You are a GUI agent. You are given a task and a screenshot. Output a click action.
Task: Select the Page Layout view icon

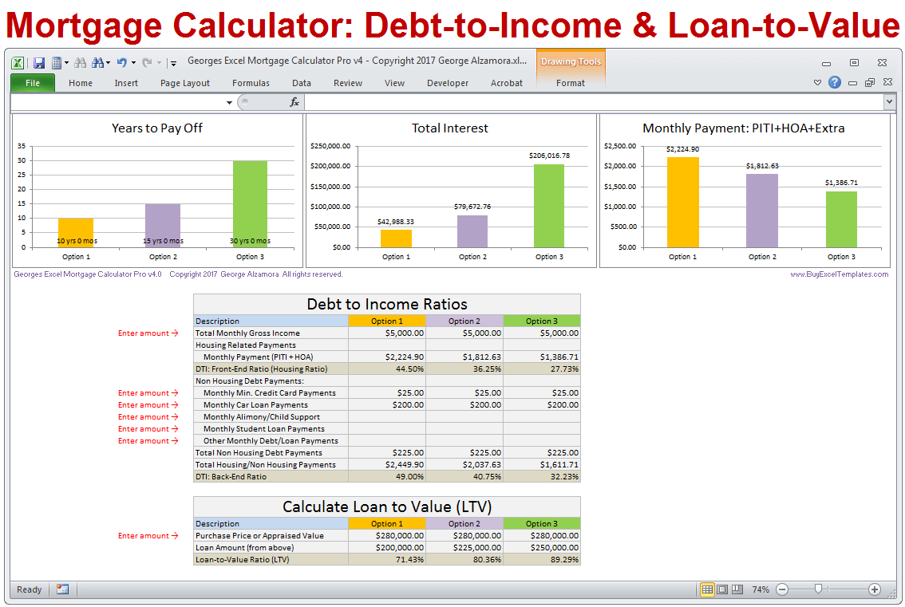(721, 589)
